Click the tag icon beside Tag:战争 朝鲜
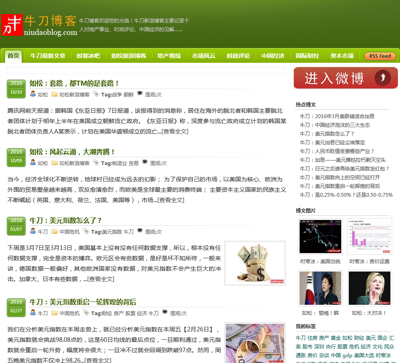 pos(96,94)
